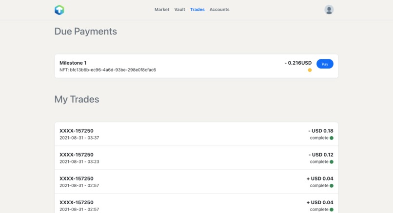Go to the Market page
This screenshot has width=393, height=213.
point(162,10)
